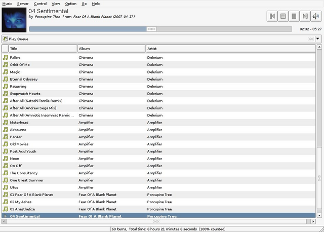Click music note icon beside Old Movies
Screen dimensions: 324x232
click(x=6, y=144)
